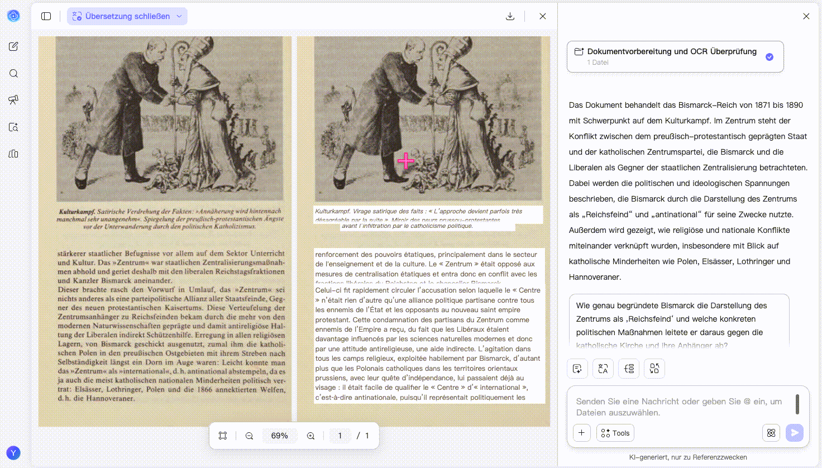The image size is (822, 468).
Task: Click the blue app logo icon
Action: pos(13,16)
